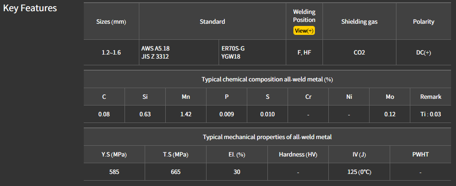The width and height of the screenshot is (456, 186).
Task: Click the yellow View(+) button
Action: pos(304,30)
